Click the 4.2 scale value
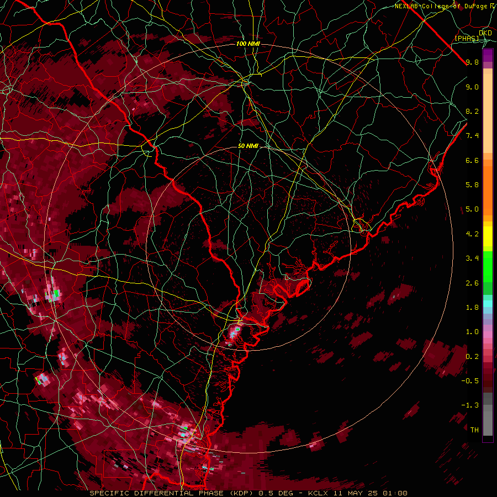Screen dimensions: 497x497 tap(472, 234)
